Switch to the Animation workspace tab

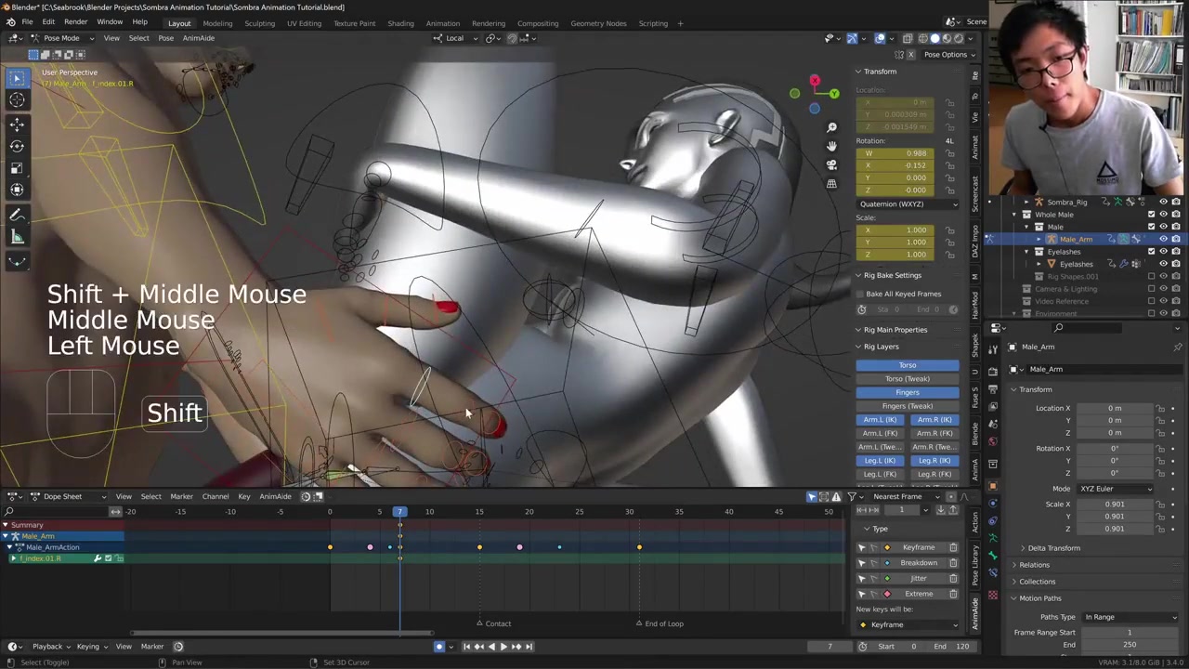coord(442,23)
